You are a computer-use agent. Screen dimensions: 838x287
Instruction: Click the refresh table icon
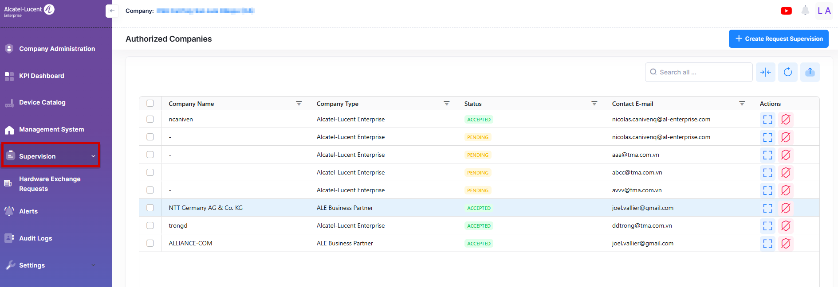tap(787, 72)
